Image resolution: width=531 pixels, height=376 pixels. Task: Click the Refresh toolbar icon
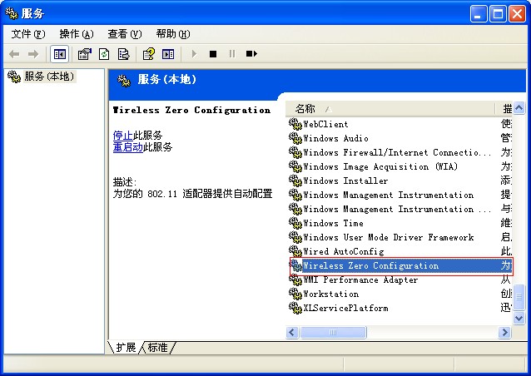(x=104, y=54)
